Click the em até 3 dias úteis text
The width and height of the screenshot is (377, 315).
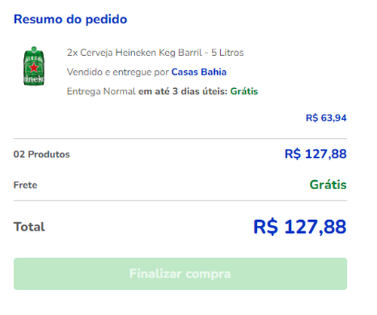[183, 91]
